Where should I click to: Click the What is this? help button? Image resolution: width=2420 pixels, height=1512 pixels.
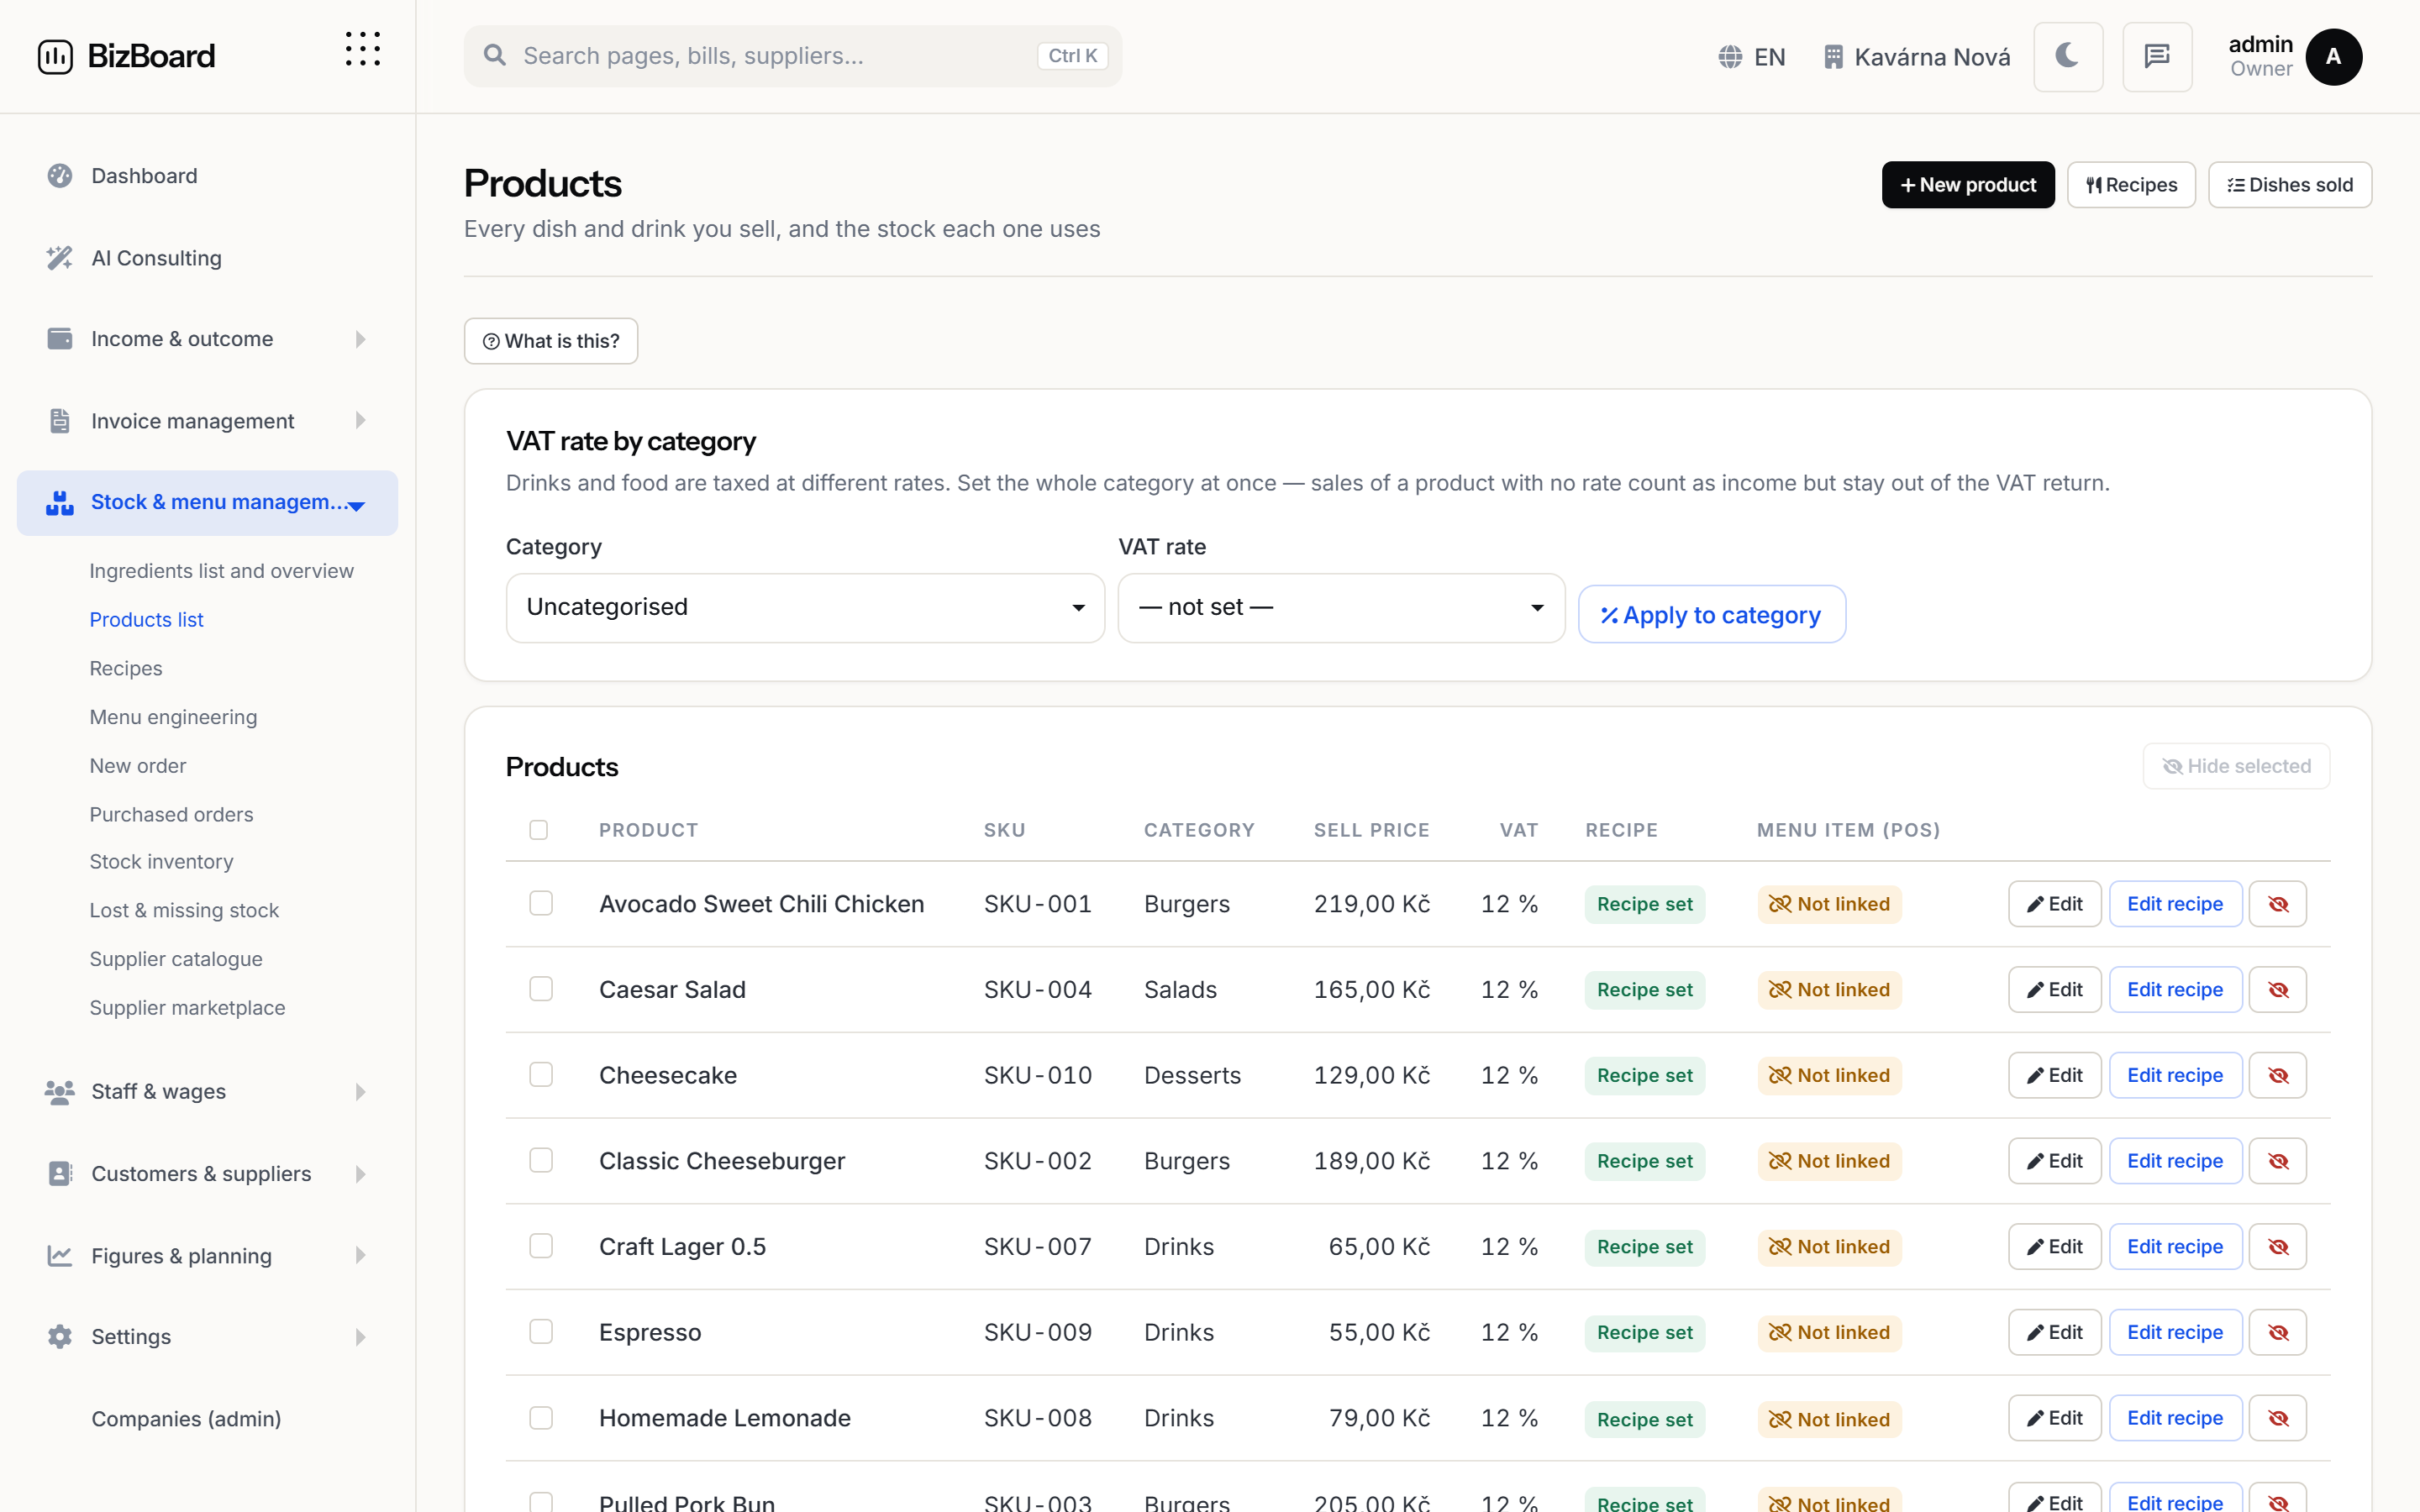[x=551, y=341]
